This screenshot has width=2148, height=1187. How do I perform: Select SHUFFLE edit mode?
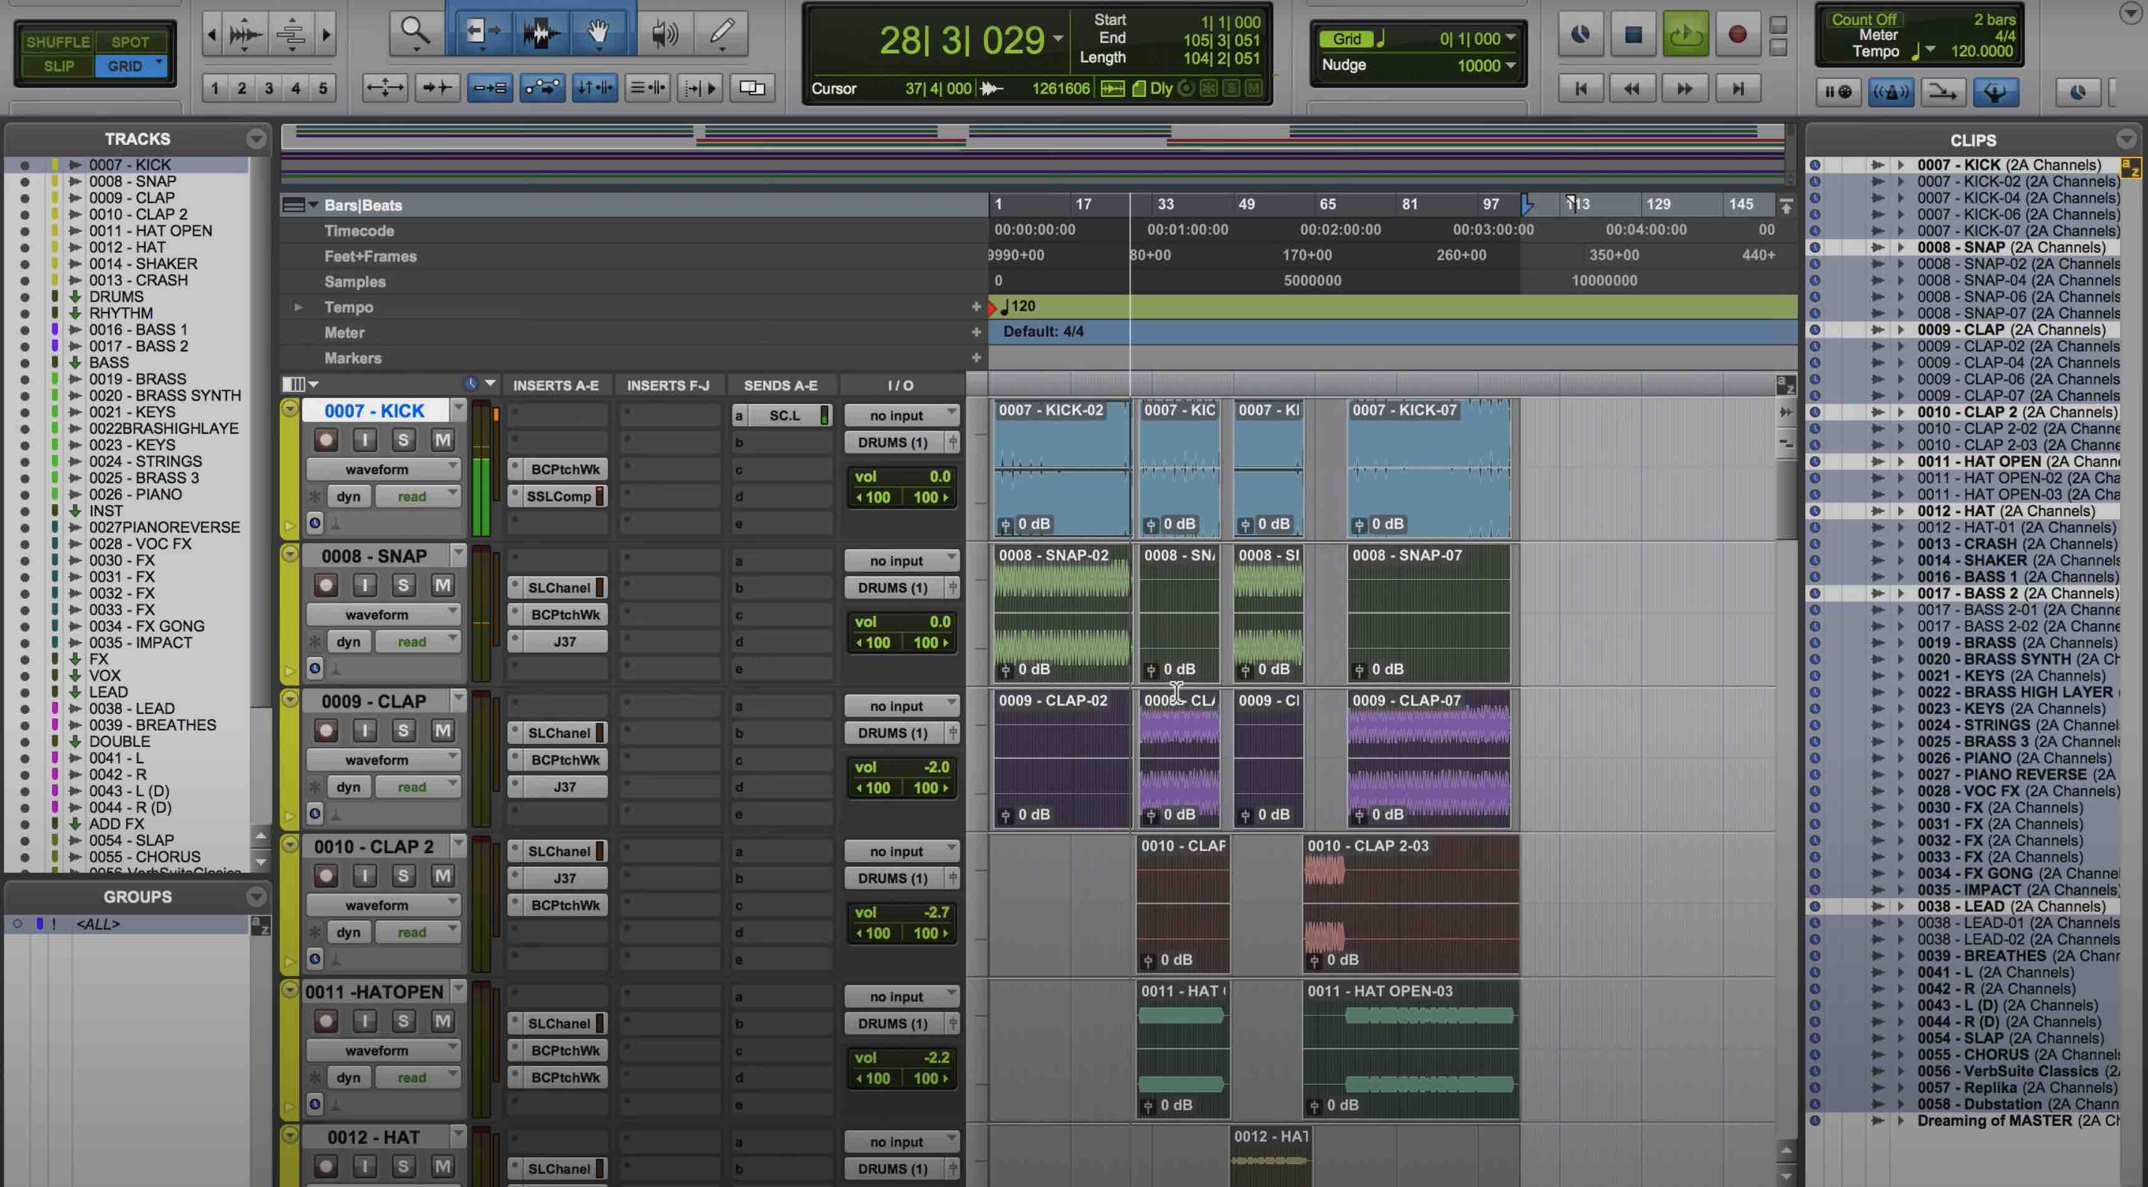coord(57,42)
